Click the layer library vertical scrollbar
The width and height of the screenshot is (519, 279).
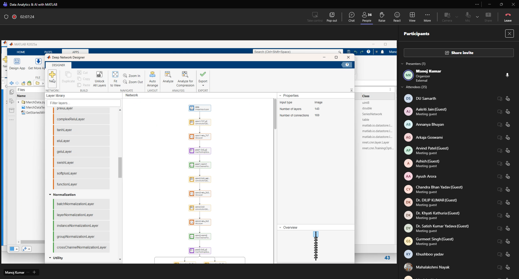pyautogui.click(x=120, y=168)
